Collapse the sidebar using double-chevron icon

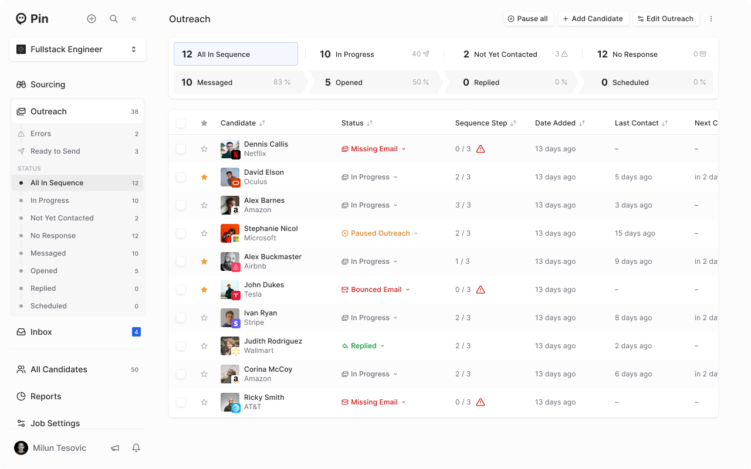click(x=134, y=19)
